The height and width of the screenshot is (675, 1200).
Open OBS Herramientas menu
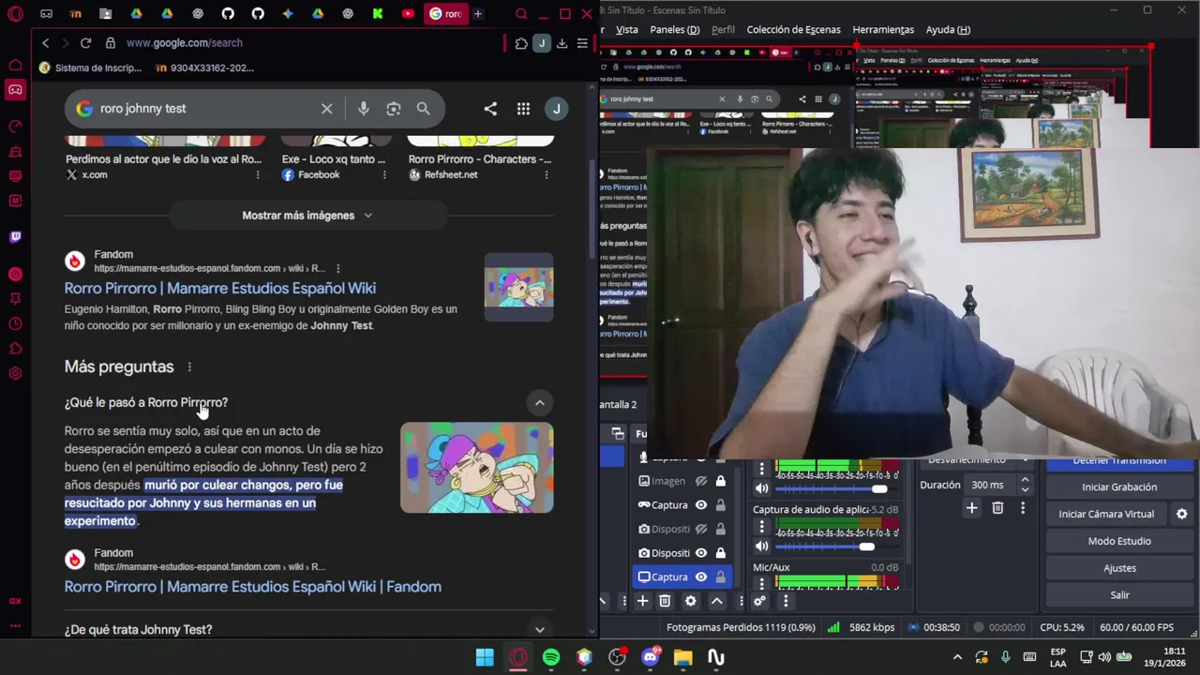pos(882,30)
